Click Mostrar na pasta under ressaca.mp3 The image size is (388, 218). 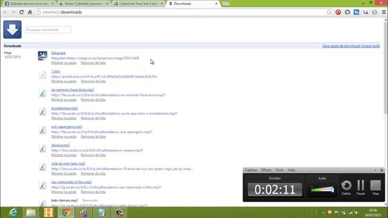64,155
